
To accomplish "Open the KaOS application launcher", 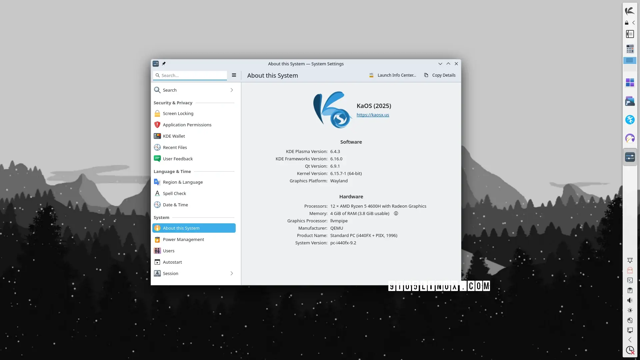I will pyautogui.click(x=630, y=11).
